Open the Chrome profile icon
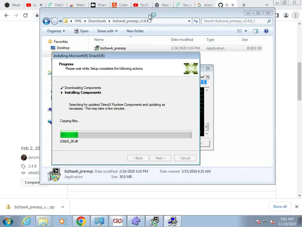This screenshot has height=227, width=302. pos(286,15)
